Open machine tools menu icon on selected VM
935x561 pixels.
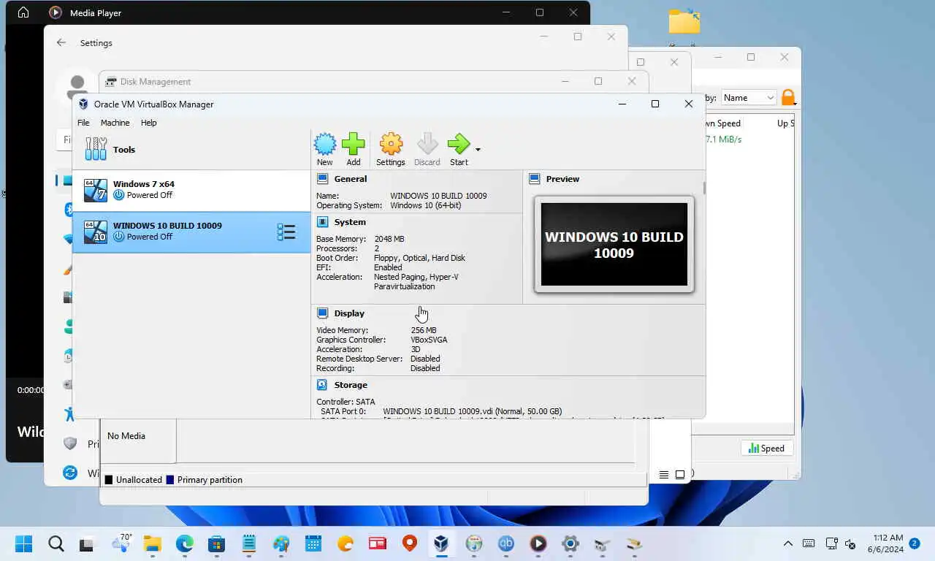[286, 232]
